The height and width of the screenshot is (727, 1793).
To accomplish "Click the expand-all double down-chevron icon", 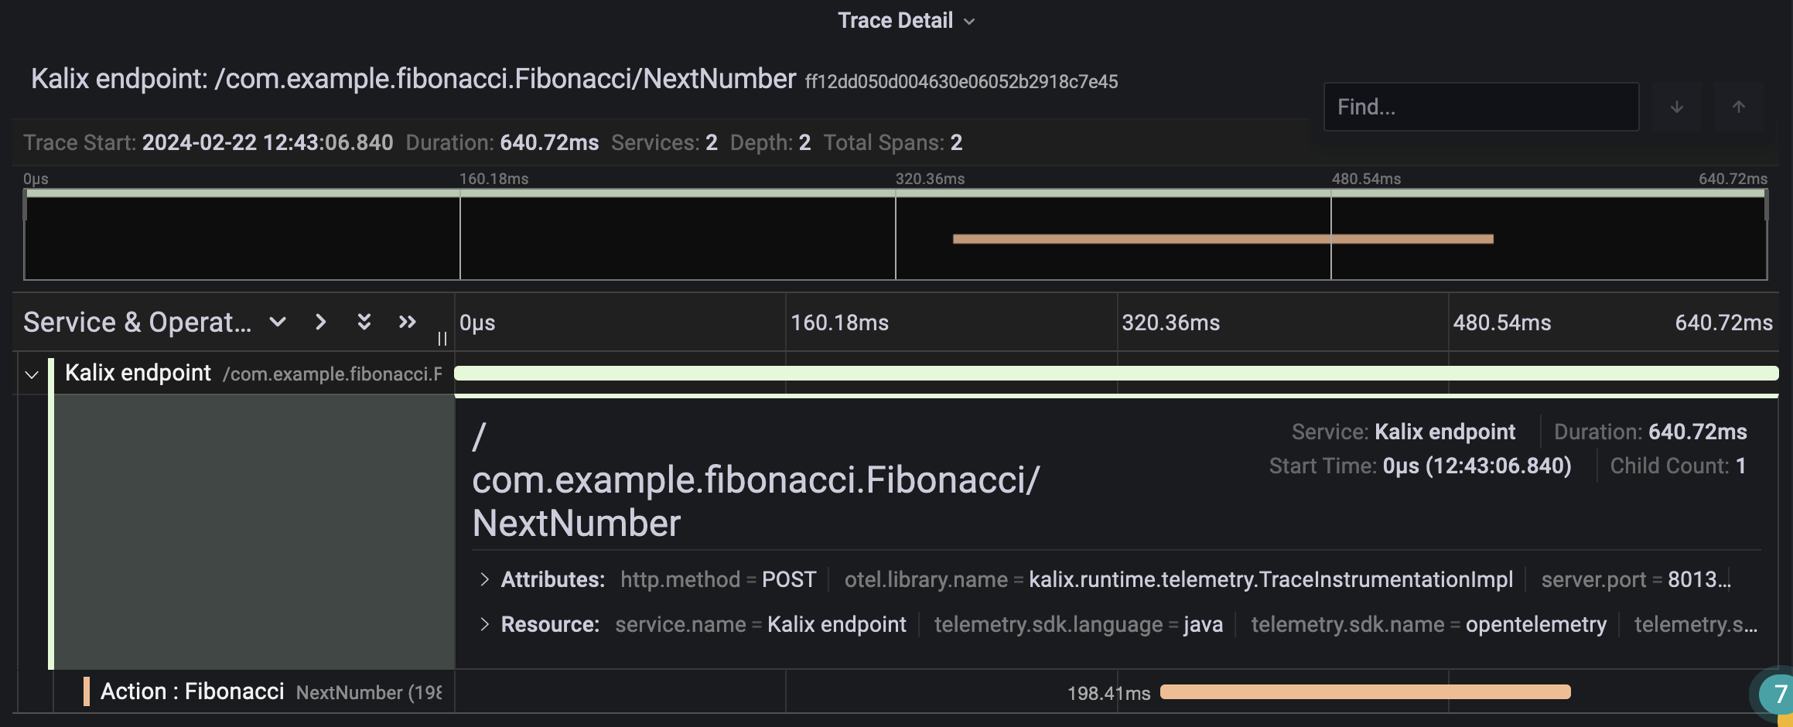I will (x=364, y=323).
